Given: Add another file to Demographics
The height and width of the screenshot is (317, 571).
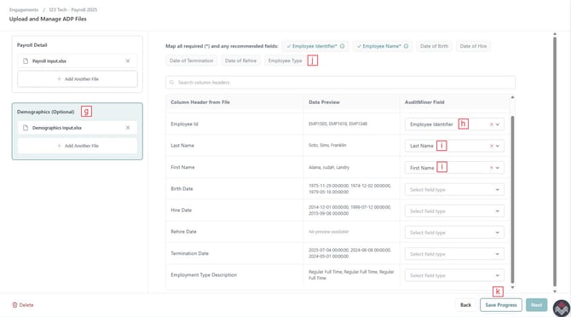Looking at the screenshot, I should pyautogui.click(x=78, y=146).
